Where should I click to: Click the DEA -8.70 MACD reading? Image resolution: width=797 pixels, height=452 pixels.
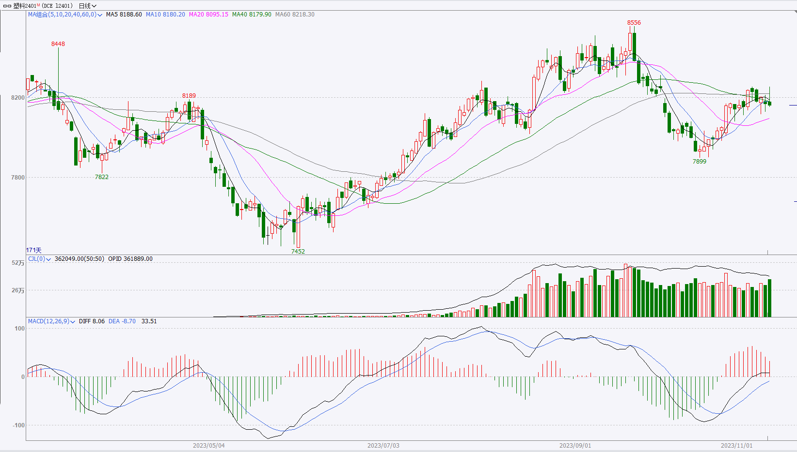122,321
